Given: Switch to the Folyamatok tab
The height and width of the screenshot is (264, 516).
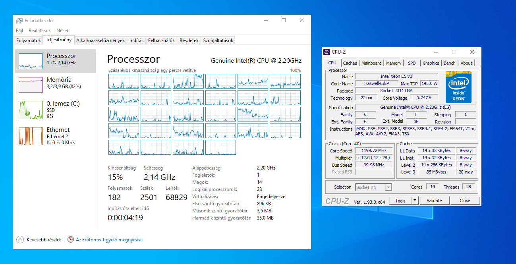Looking at the screenshot, I should pos(29,40).
